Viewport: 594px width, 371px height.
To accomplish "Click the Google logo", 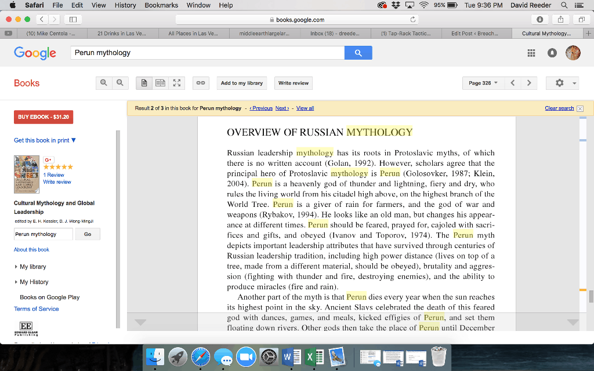I will pos(35,53).
